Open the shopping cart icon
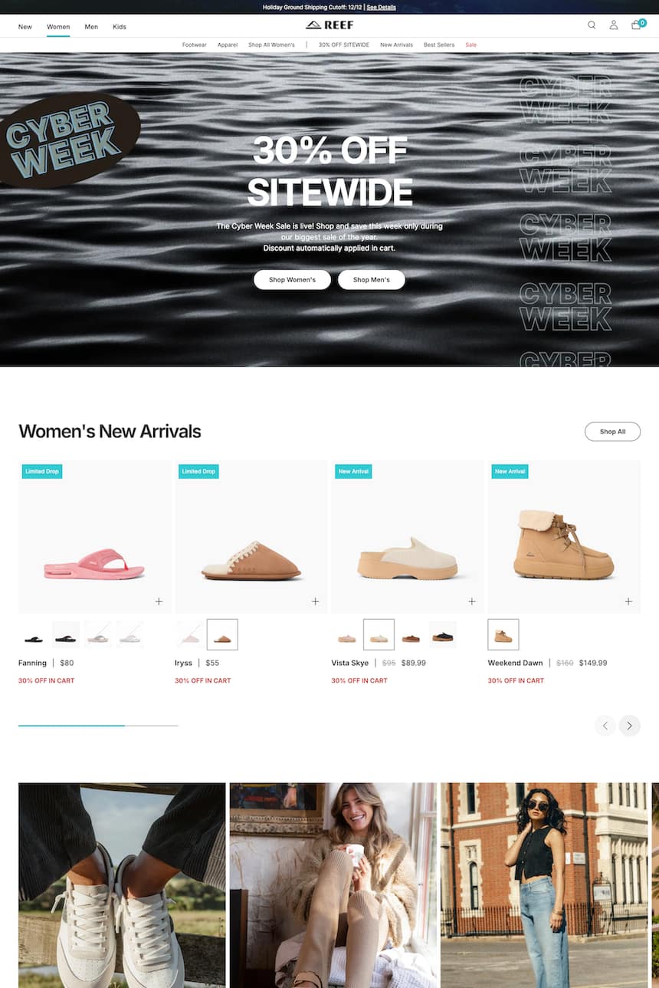 [x=638, y=25]
